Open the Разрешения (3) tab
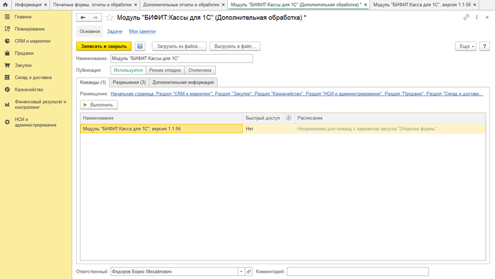495x279 pixels. [129, 82]
